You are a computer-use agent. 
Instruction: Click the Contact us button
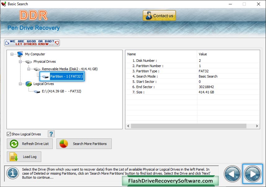pos(159,15)
